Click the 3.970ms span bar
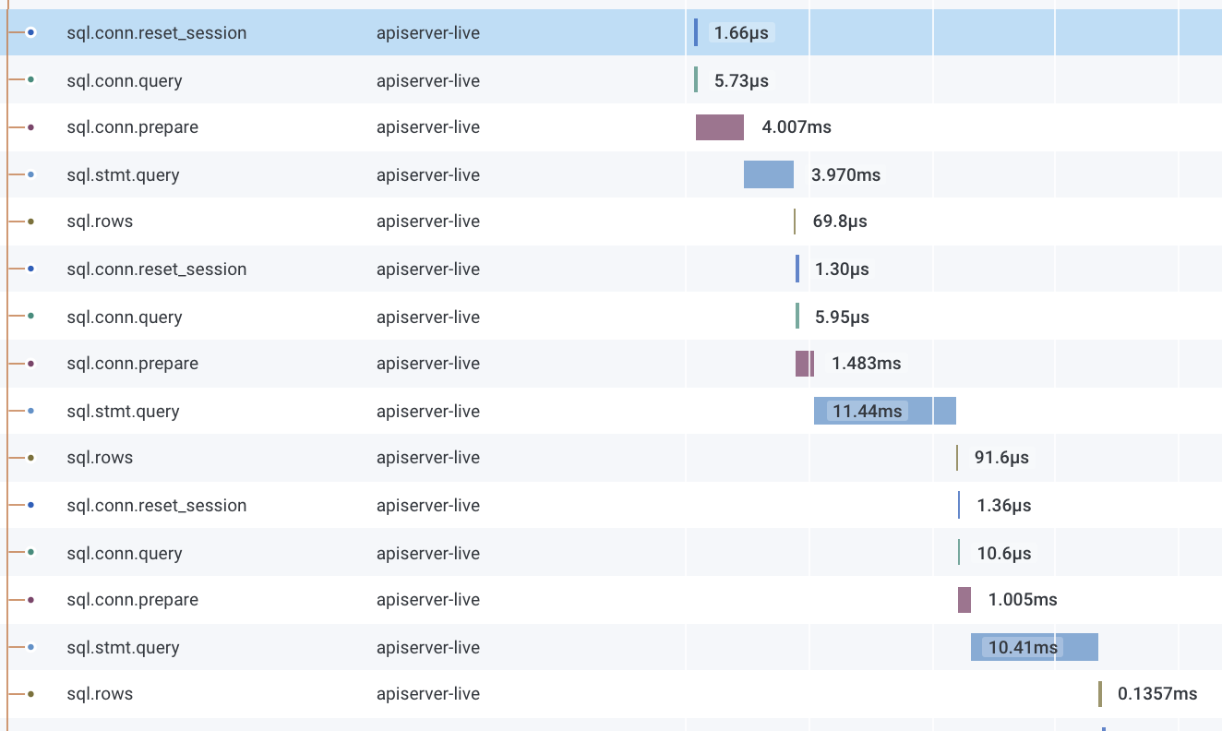 pyautogui.click(x=769, y=174)
